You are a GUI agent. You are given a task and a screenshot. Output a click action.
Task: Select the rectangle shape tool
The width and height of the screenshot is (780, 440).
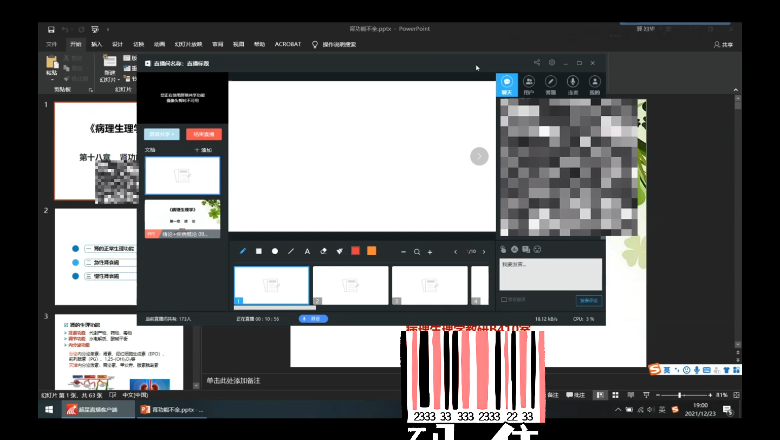tap(259, 251)
